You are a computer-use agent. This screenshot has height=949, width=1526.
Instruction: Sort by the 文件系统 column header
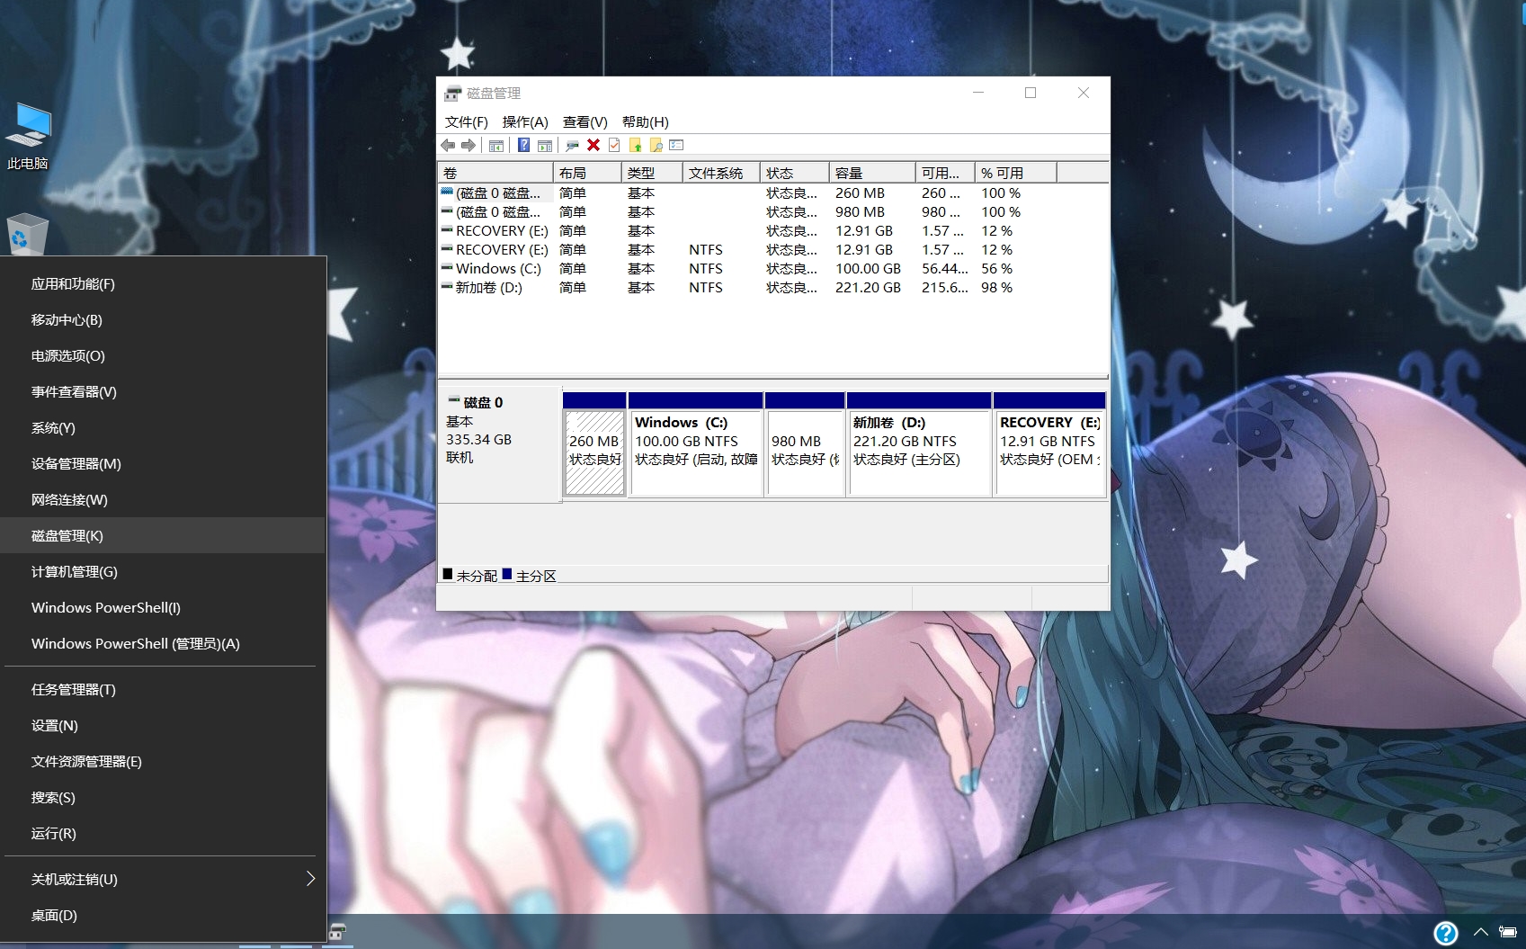coord(721,173)
